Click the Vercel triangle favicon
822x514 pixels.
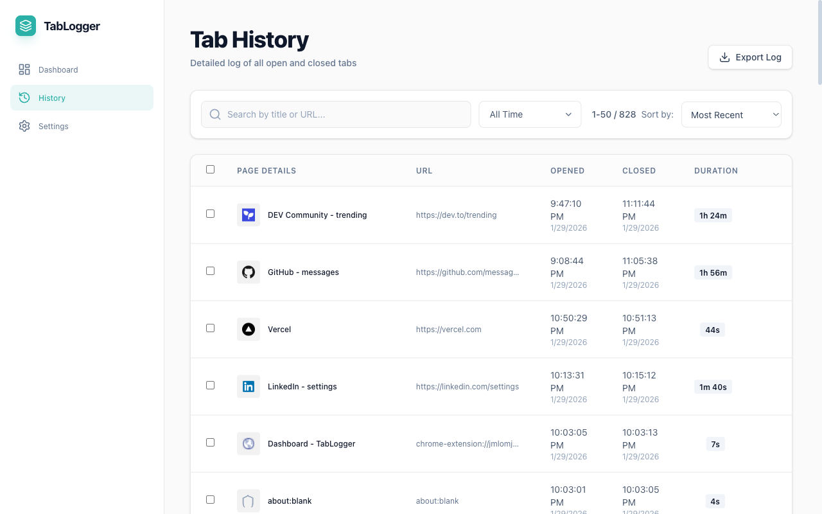[x=249, y=329]
